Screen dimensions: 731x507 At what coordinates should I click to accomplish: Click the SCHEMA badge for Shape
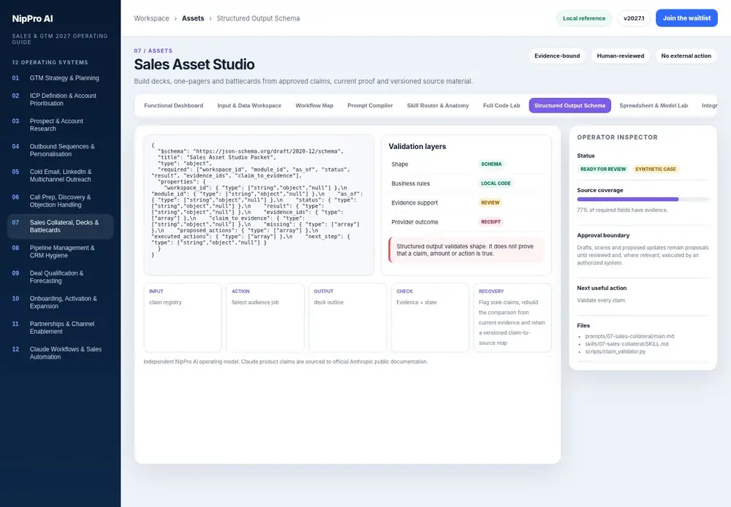coord(491,164)
